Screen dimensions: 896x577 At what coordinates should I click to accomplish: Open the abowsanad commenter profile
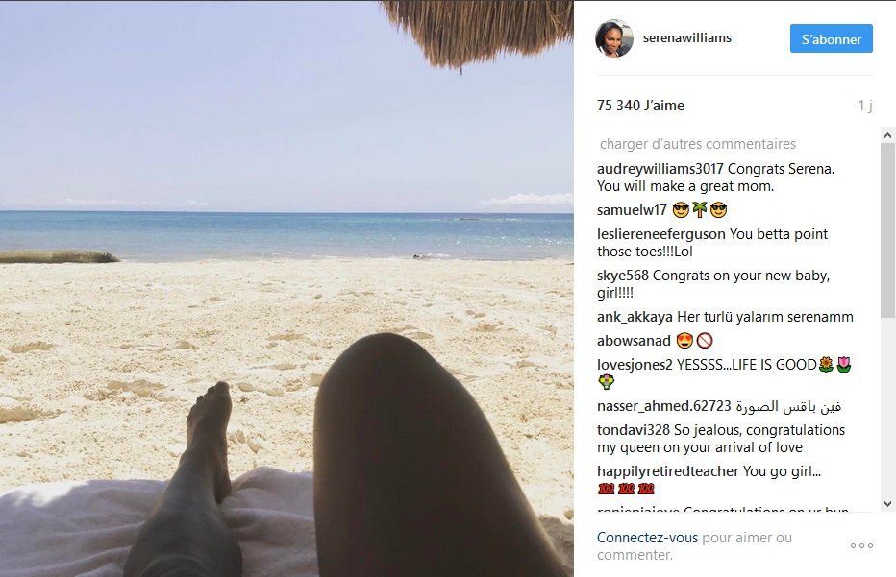[634, 341]
